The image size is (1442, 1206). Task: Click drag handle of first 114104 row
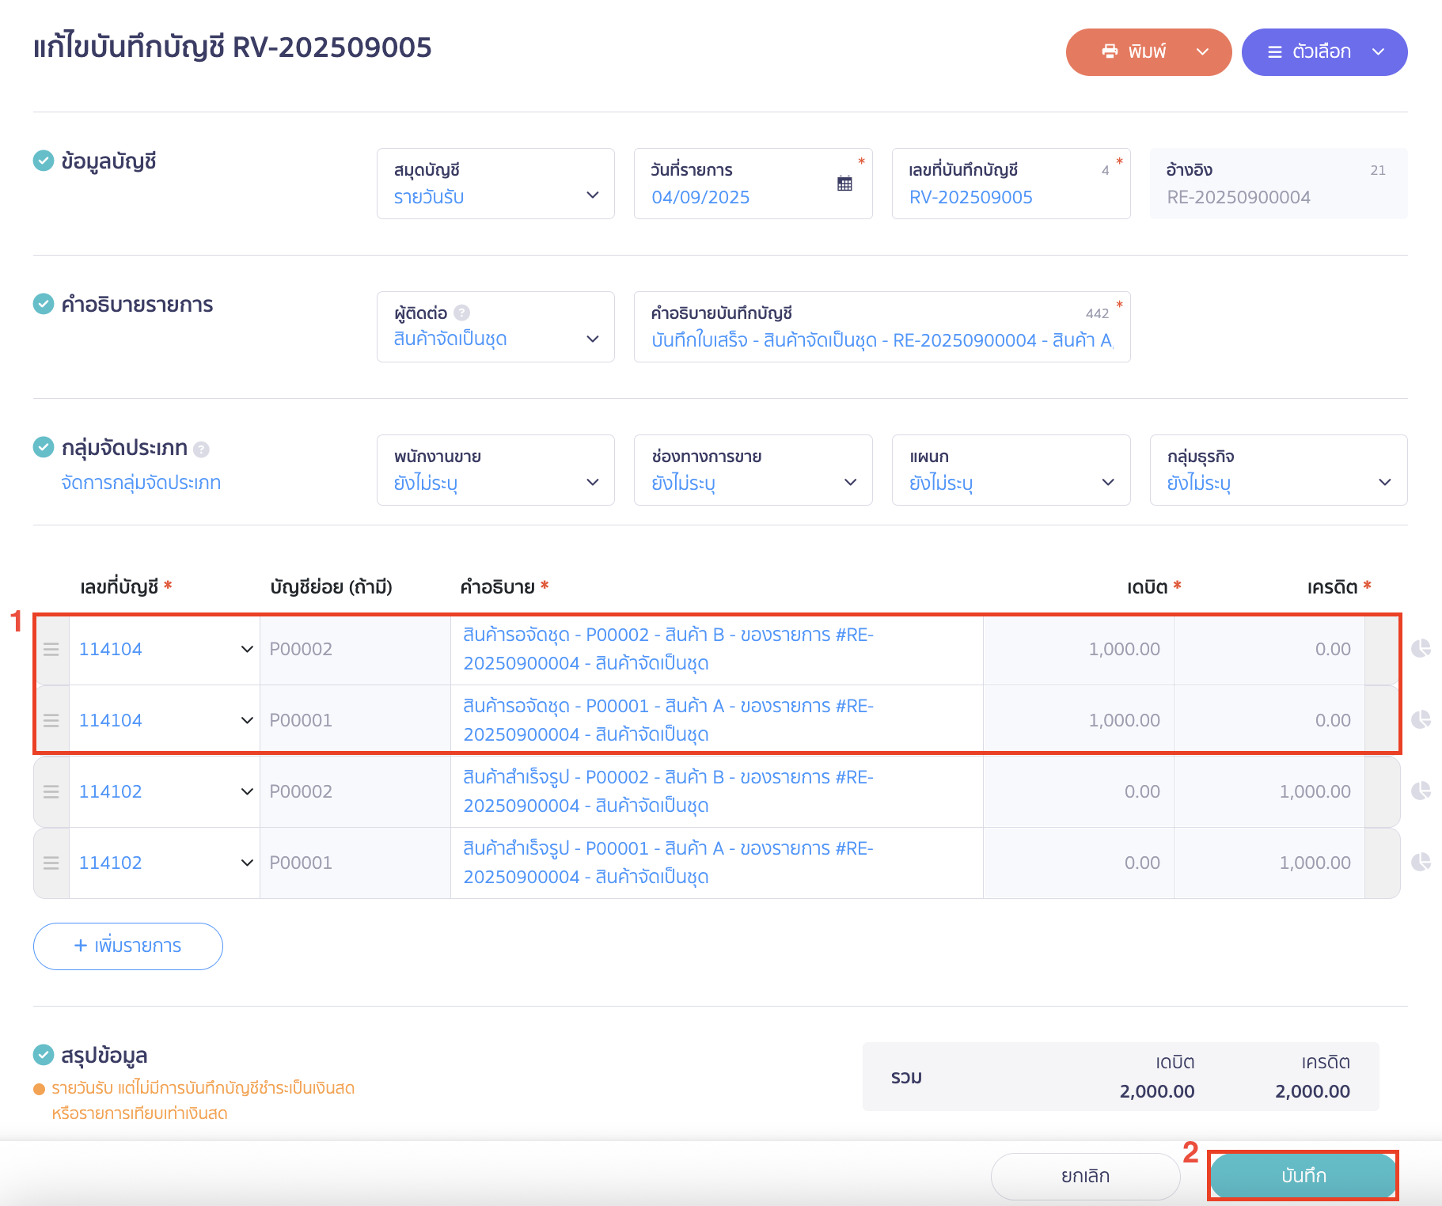pyautogui.click(x=51, y=650)
